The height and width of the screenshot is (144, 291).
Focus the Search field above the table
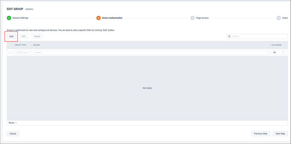tap(257, 36)
